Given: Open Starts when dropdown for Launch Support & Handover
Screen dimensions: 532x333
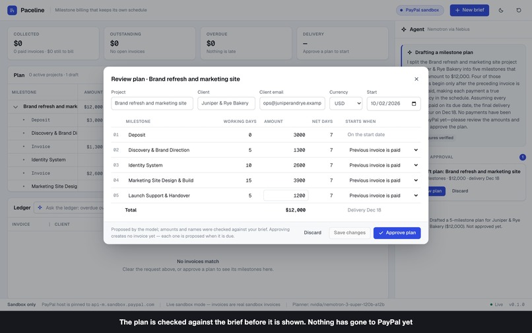Looking at the screenshot, I should tap(383, 196).
